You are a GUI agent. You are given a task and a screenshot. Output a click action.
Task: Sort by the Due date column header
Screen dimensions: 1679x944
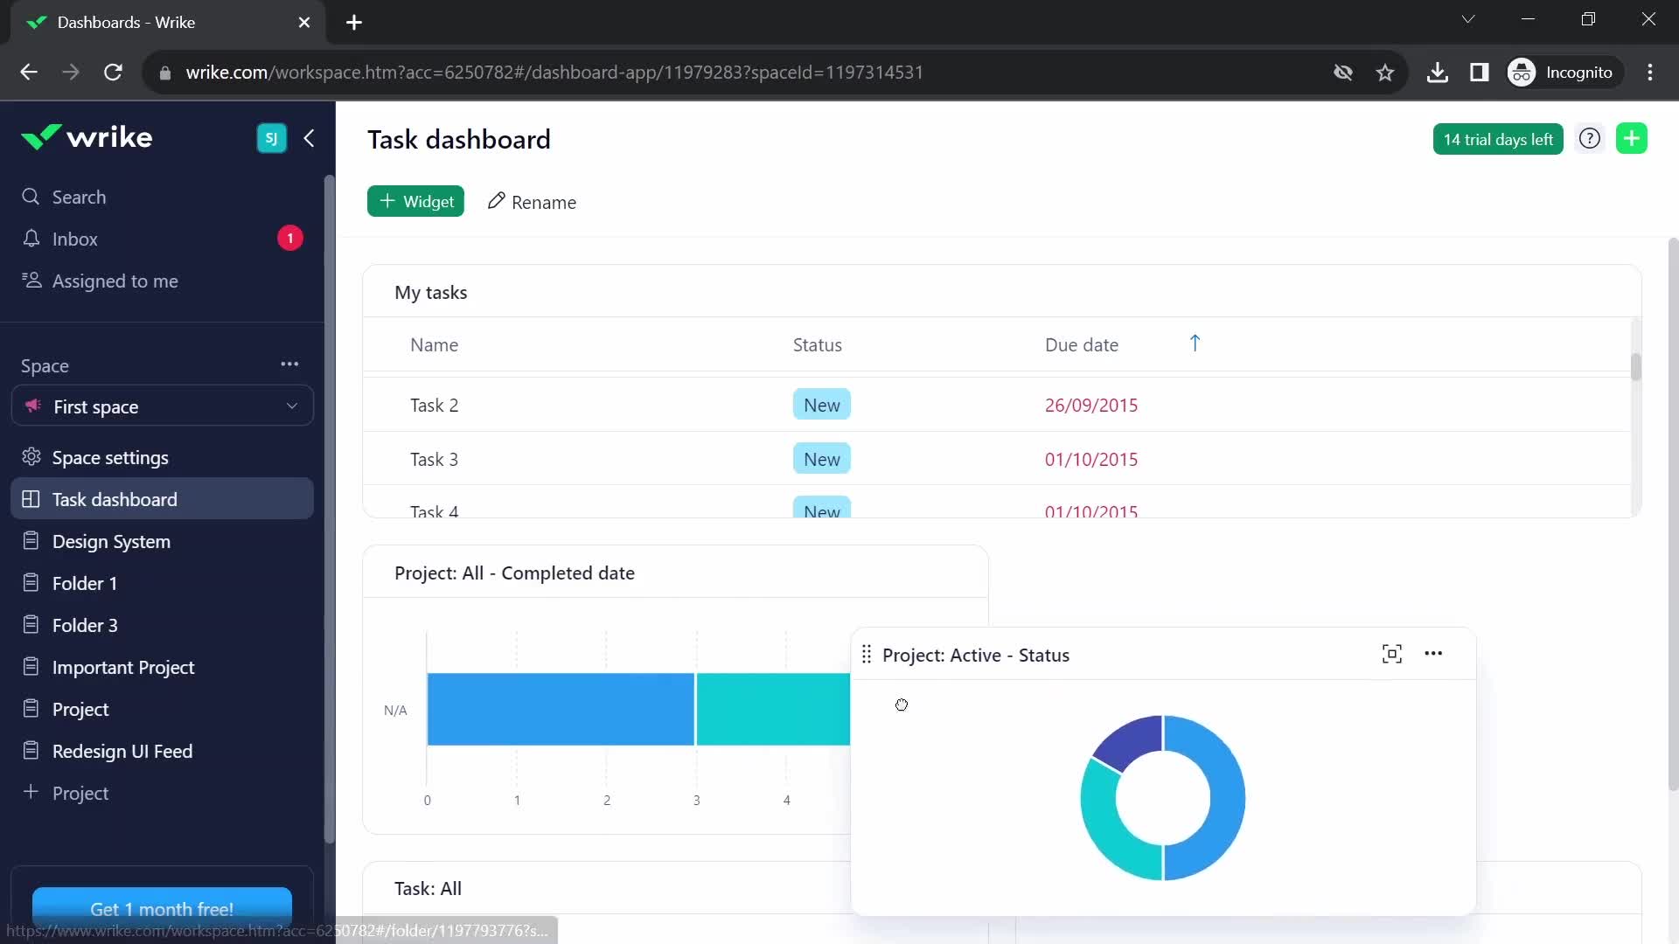(1082, 344)
